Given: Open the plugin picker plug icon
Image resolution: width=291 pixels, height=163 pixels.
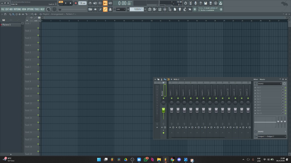Looking at the screenshot, I should click(x=180, y=9).
